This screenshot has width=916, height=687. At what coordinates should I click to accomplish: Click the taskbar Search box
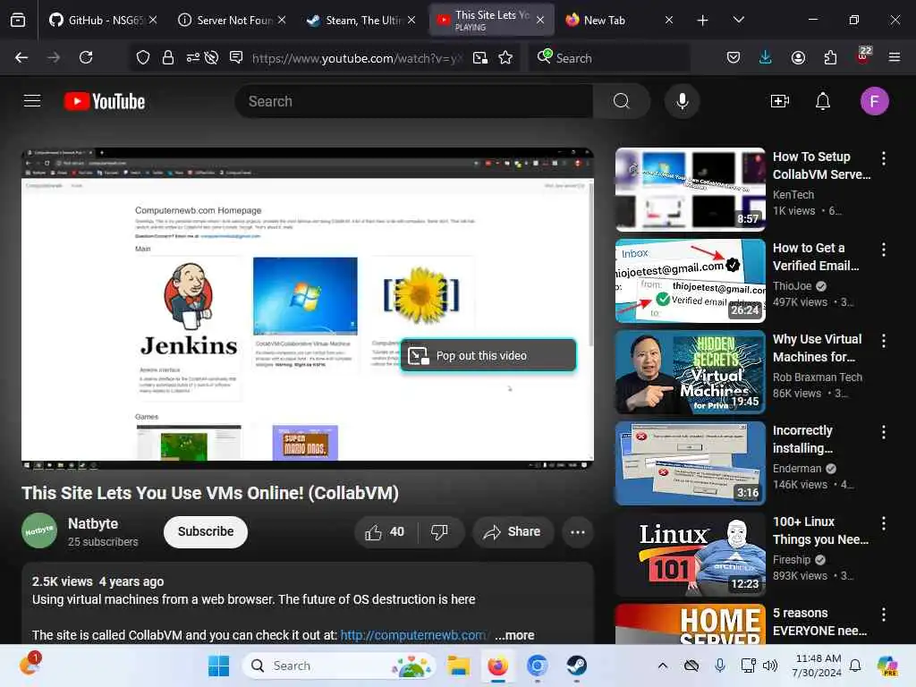(338, 666)
